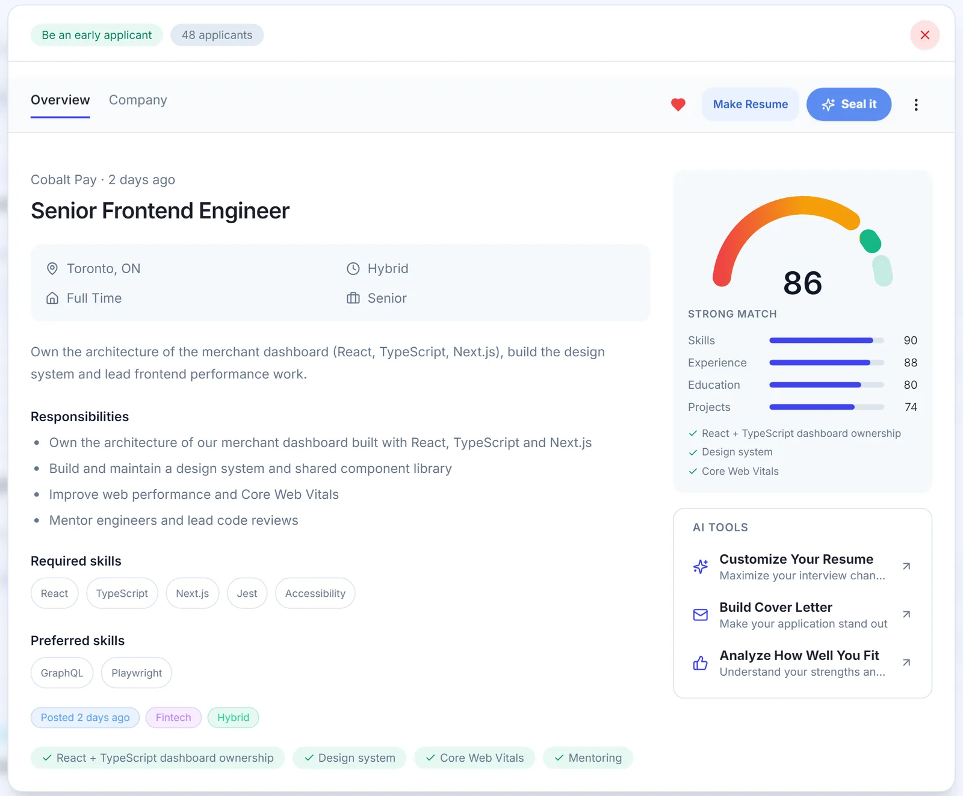Select the TypeScript required skill chip
963x796 pixels.
click(122, 593)
